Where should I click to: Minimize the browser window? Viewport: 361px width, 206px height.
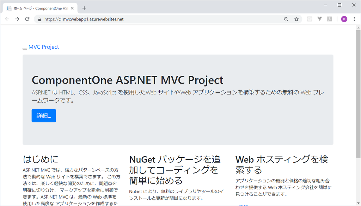pyautogui.click(x=325, y=5)
